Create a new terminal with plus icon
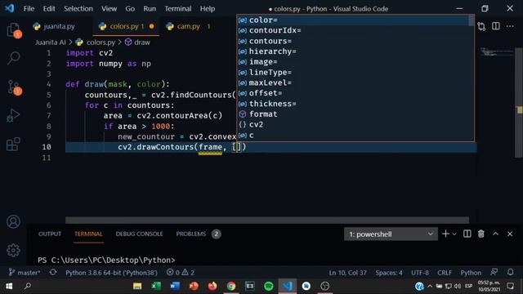523x294 pixels. 445,234
